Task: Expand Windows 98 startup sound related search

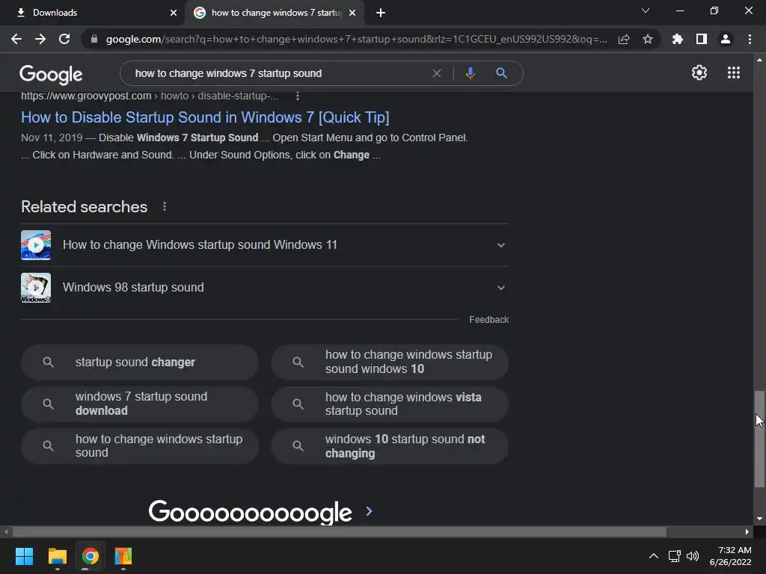Action: pyautogui.click(x=500, y=288)
